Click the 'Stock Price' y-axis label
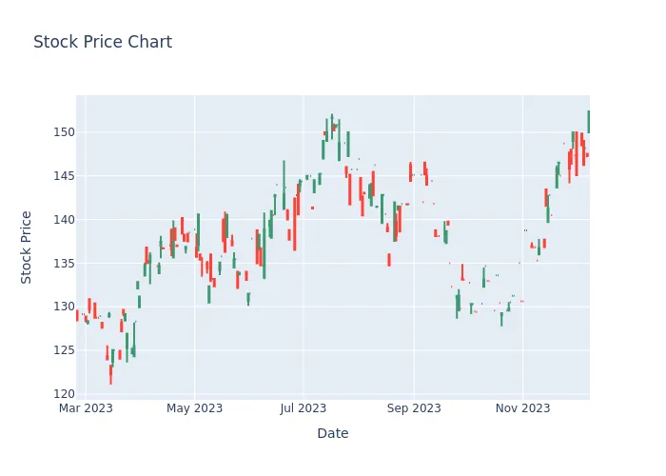This screenshot has height=476, width=666. point(26,248)
